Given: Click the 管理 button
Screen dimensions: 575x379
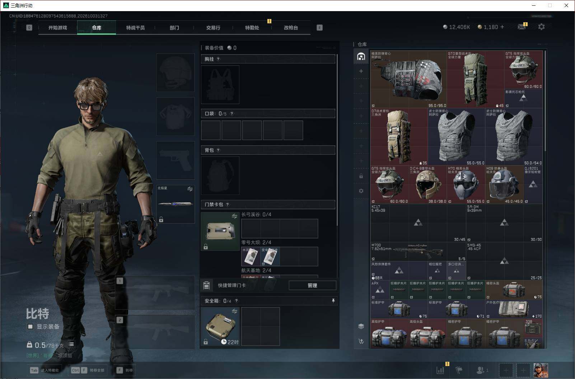Looking at the screenshot, I should coord(312,285).
